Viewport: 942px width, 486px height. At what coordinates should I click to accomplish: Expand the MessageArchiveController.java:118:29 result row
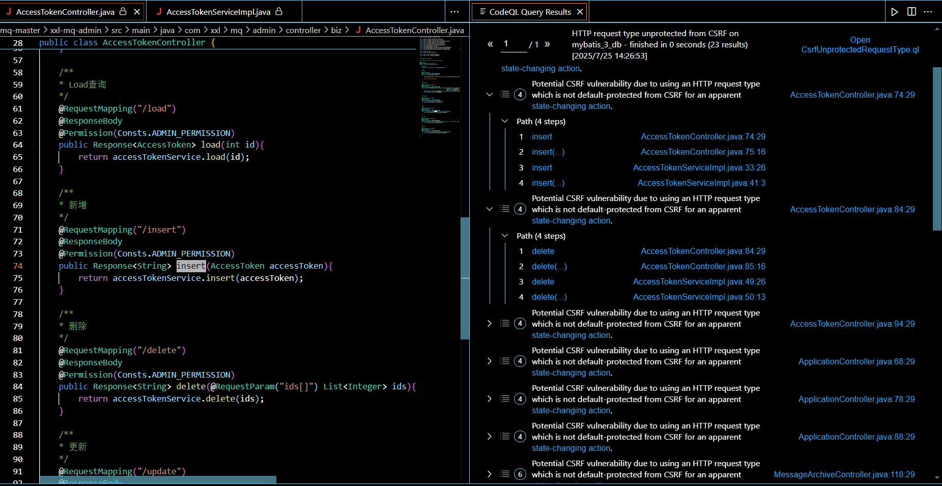click(x=490, y=474)
